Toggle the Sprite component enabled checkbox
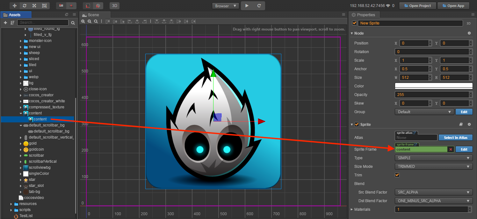The height and width of the screenshot is (219, 477). point(357,124)
